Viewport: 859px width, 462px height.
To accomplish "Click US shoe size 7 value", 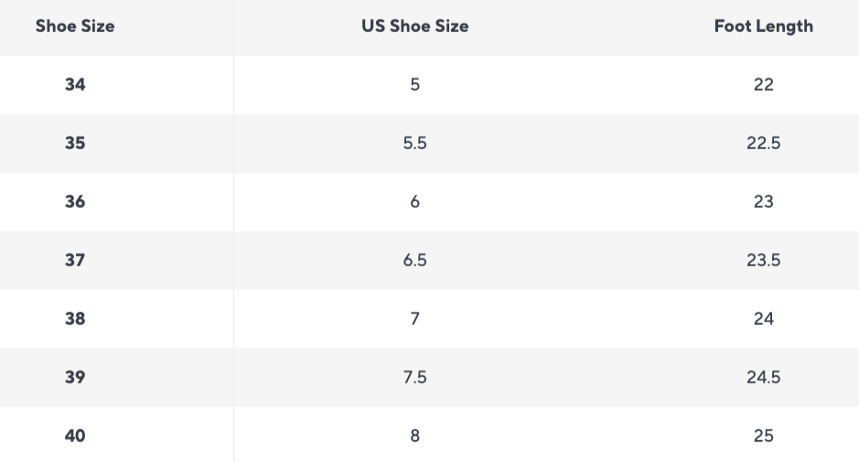I will click(x=414, y=318).
